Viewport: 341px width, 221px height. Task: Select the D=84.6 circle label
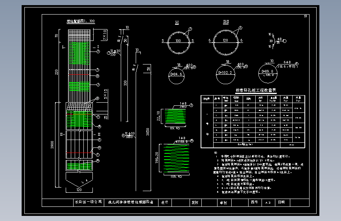[176, 74]
